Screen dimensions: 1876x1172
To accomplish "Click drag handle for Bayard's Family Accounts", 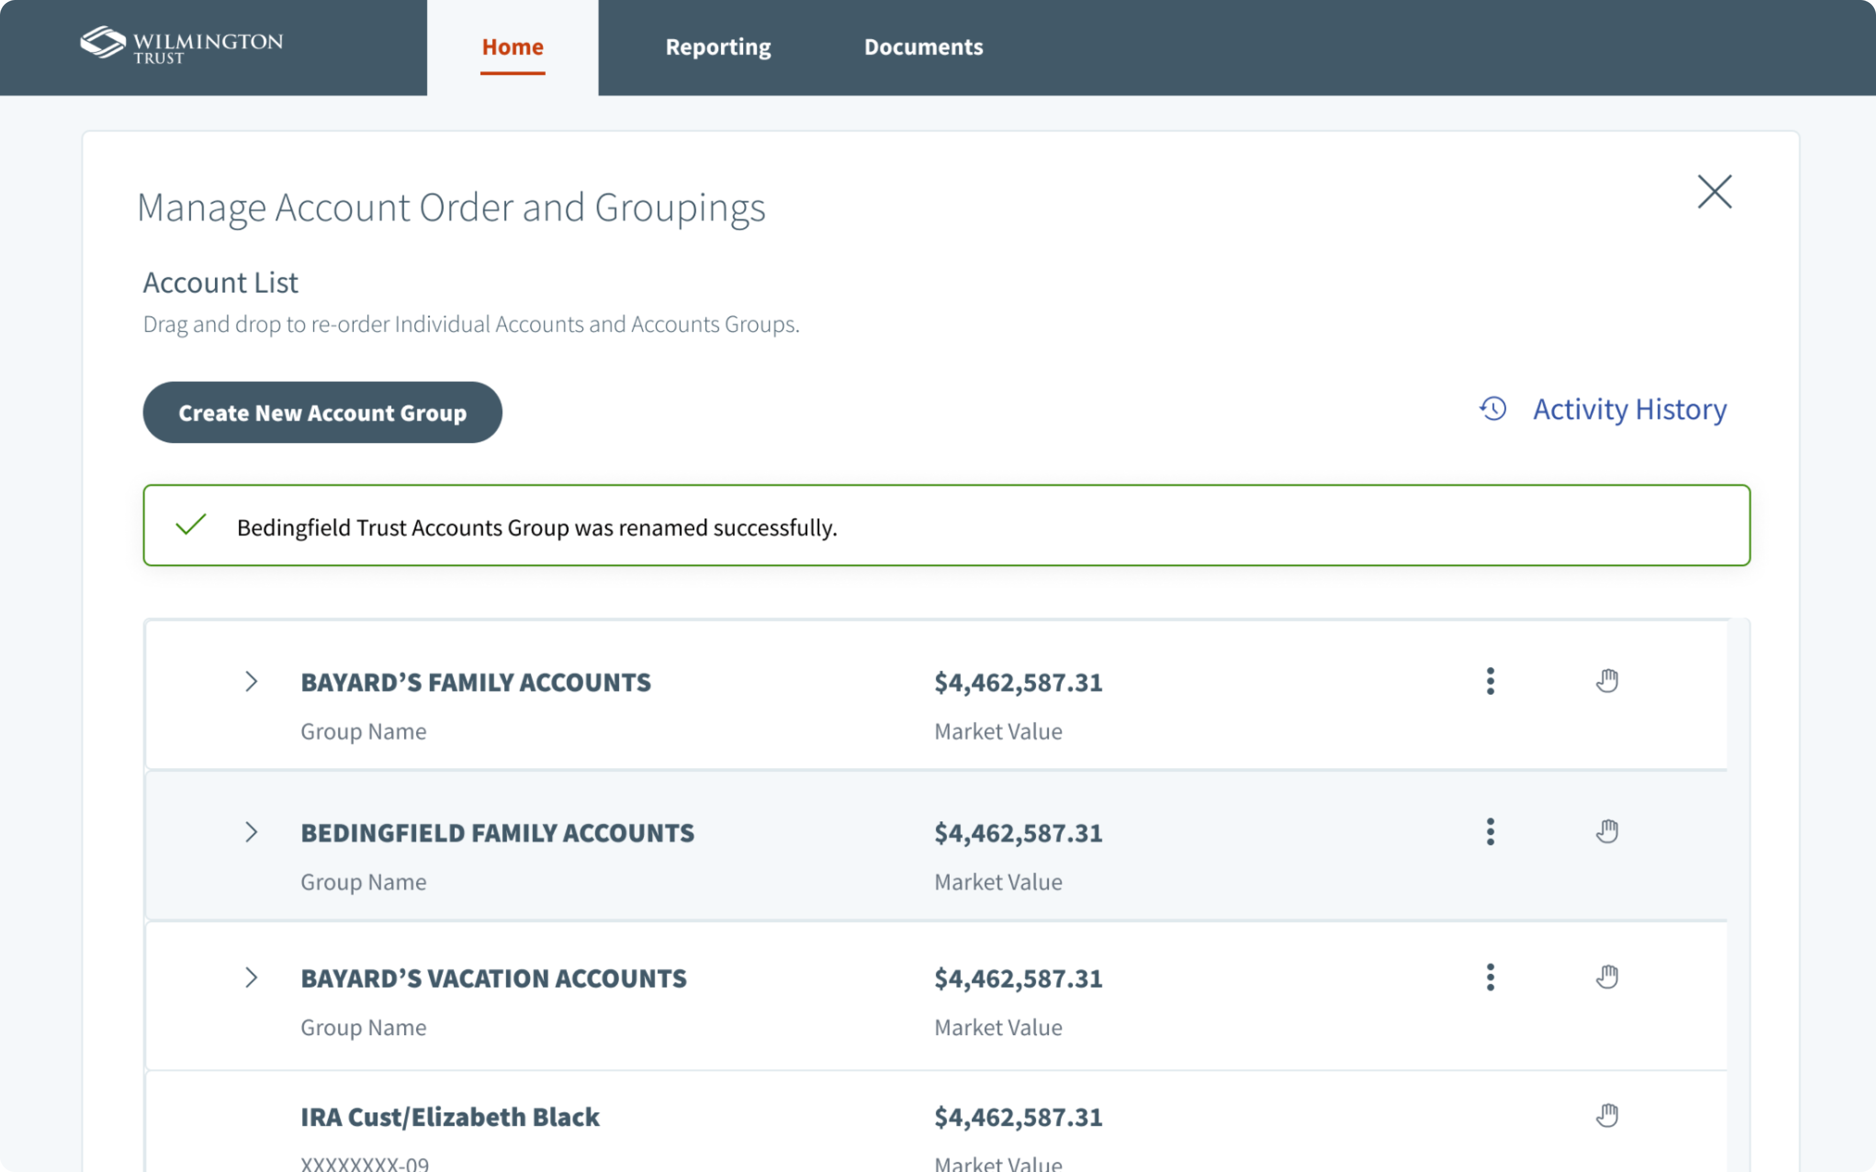I will pyautogui.click(x=1607, y=681).
